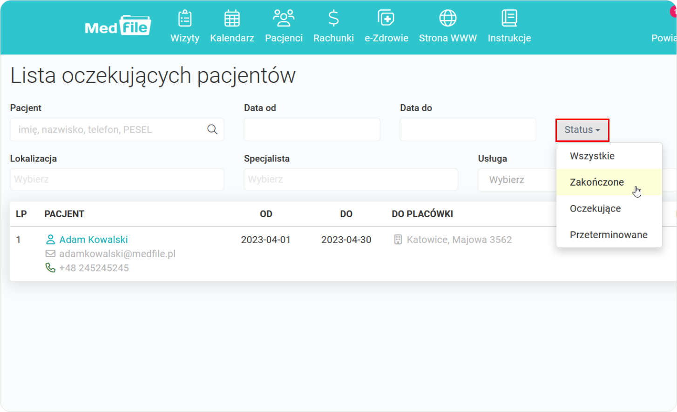
Task: Click the LP column header
Action: pyautogui.click(x=21, y=214)
